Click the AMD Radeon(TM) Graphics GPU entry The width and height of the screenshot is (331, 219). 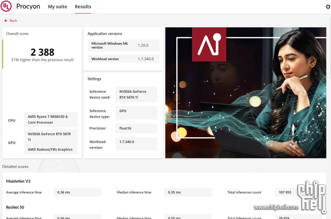click(51, 150)
